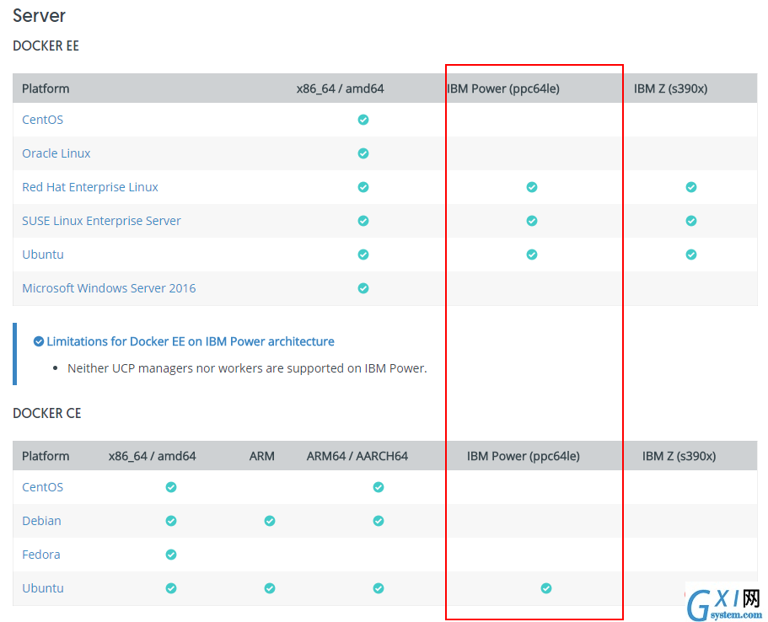768x622 pixels.
Task: Click Docker CE Debian ARM64 checkmark
Action: (379, 521)
